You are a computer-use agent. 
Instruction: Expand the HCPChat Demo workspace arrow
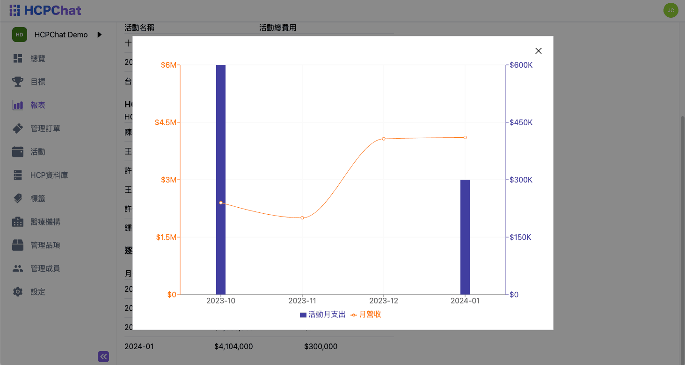click(99, 35)
